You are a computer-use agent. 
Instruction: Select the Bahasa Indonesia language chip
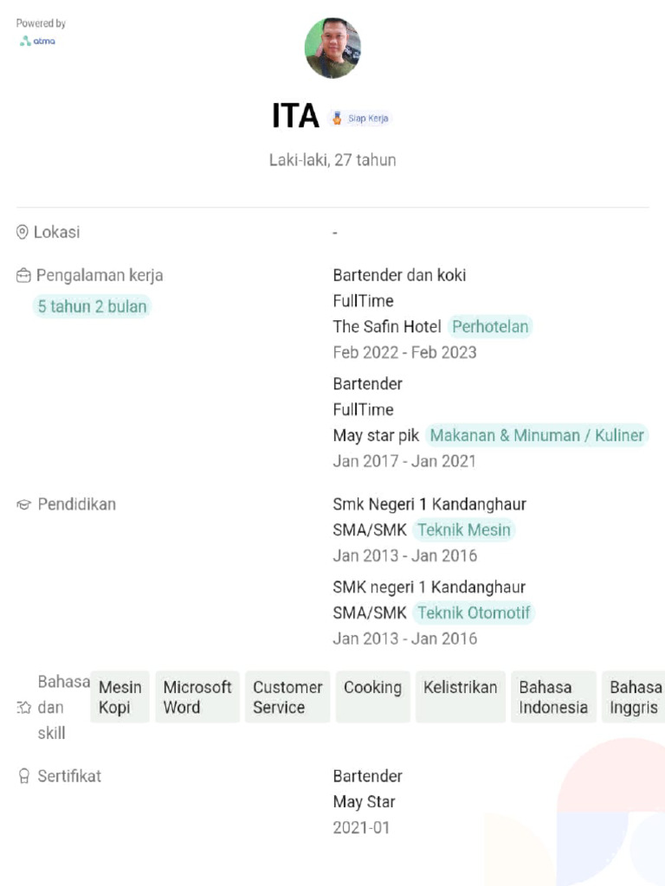point(553,697)
